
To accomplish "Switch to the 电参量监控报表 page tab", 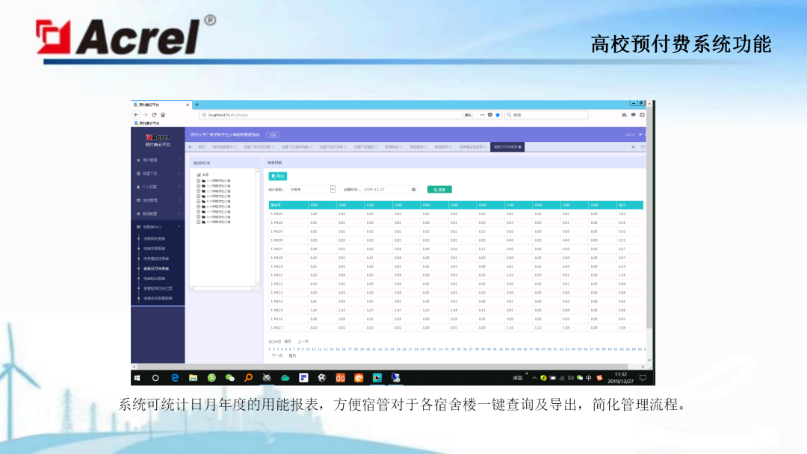I will coord(472,147).
